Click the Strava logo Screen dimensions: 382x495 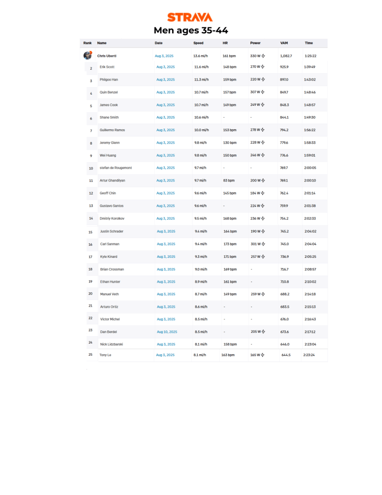190,17
